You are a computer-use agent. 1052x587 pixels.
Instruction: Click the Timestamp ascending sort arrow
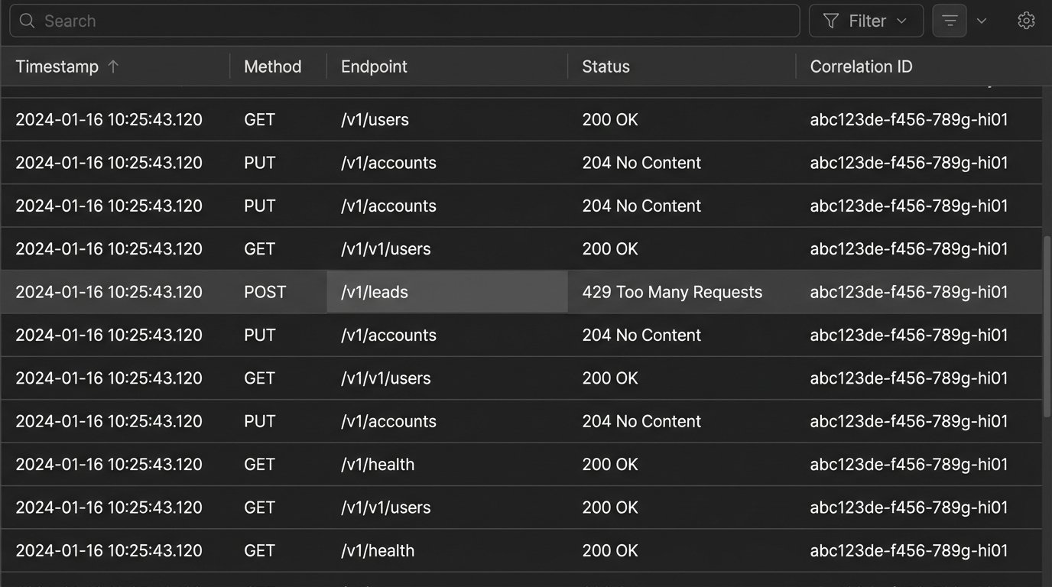pyautogui.click(x=113, y=66)
